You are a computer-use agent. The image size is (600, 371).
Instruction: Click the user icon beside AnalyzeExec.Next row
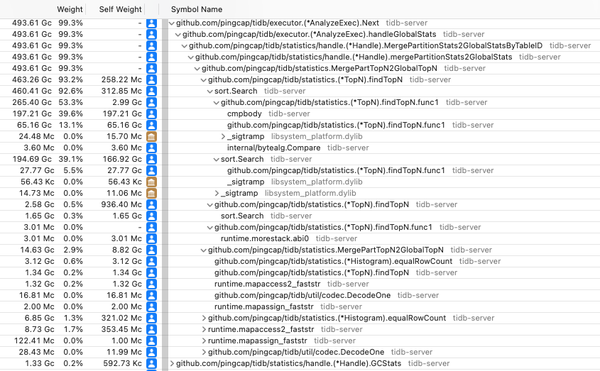[151, 23]
